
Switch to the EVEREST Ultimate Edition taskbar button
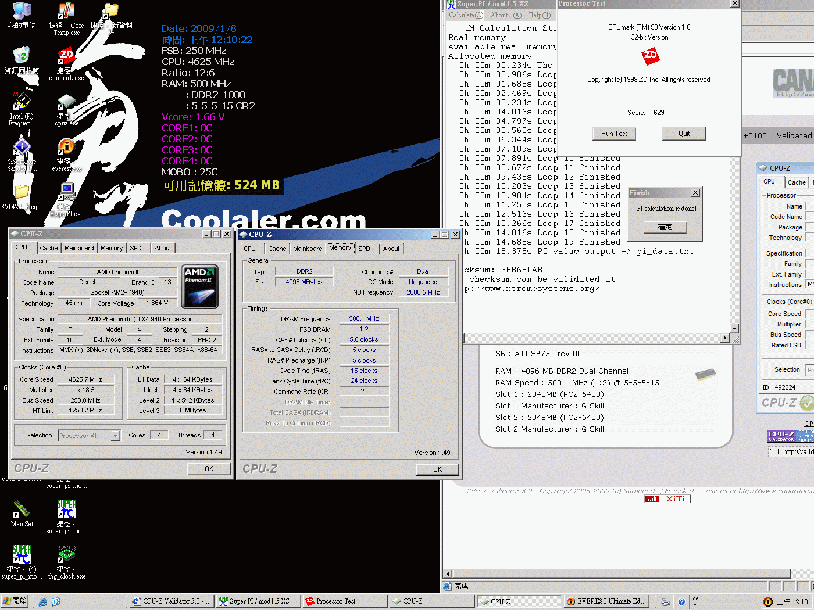[606, 601]
